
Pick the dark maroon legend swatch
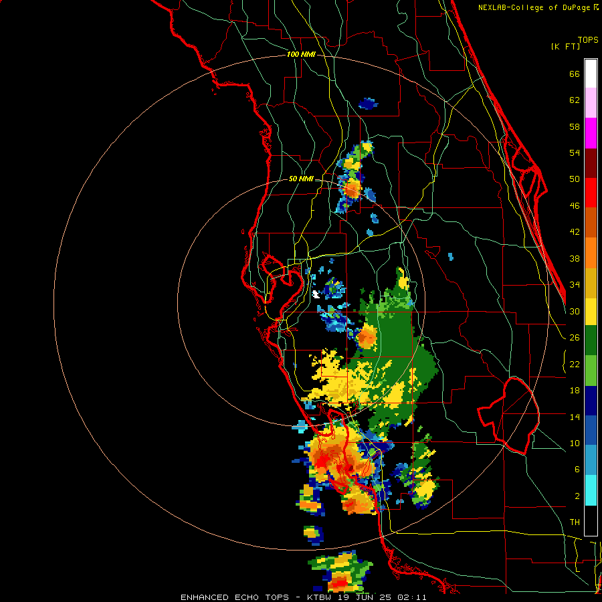pos(591,163)
